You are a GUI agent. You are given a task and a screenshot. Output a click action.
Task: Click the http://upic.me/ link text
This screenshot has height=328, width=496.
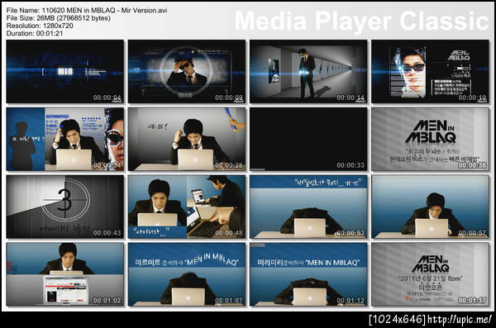(x=460, y=319)
